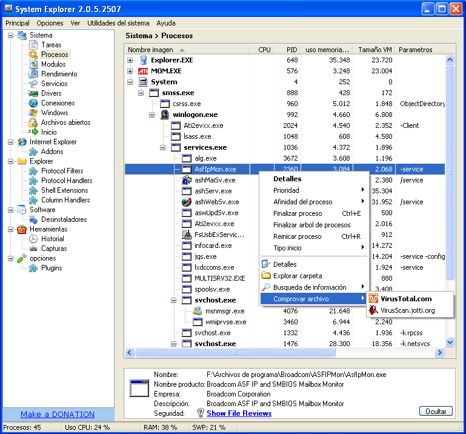466x434 pixels.
Task: Click the winlogon.exe process icon
Action: pos(165,115)
